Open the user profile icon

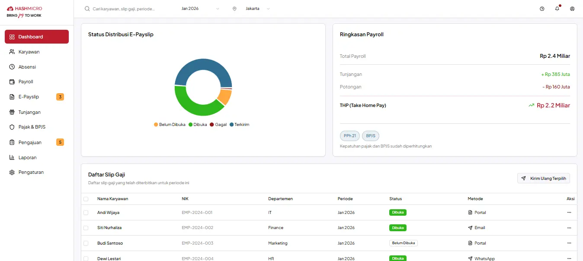point(572,9)
